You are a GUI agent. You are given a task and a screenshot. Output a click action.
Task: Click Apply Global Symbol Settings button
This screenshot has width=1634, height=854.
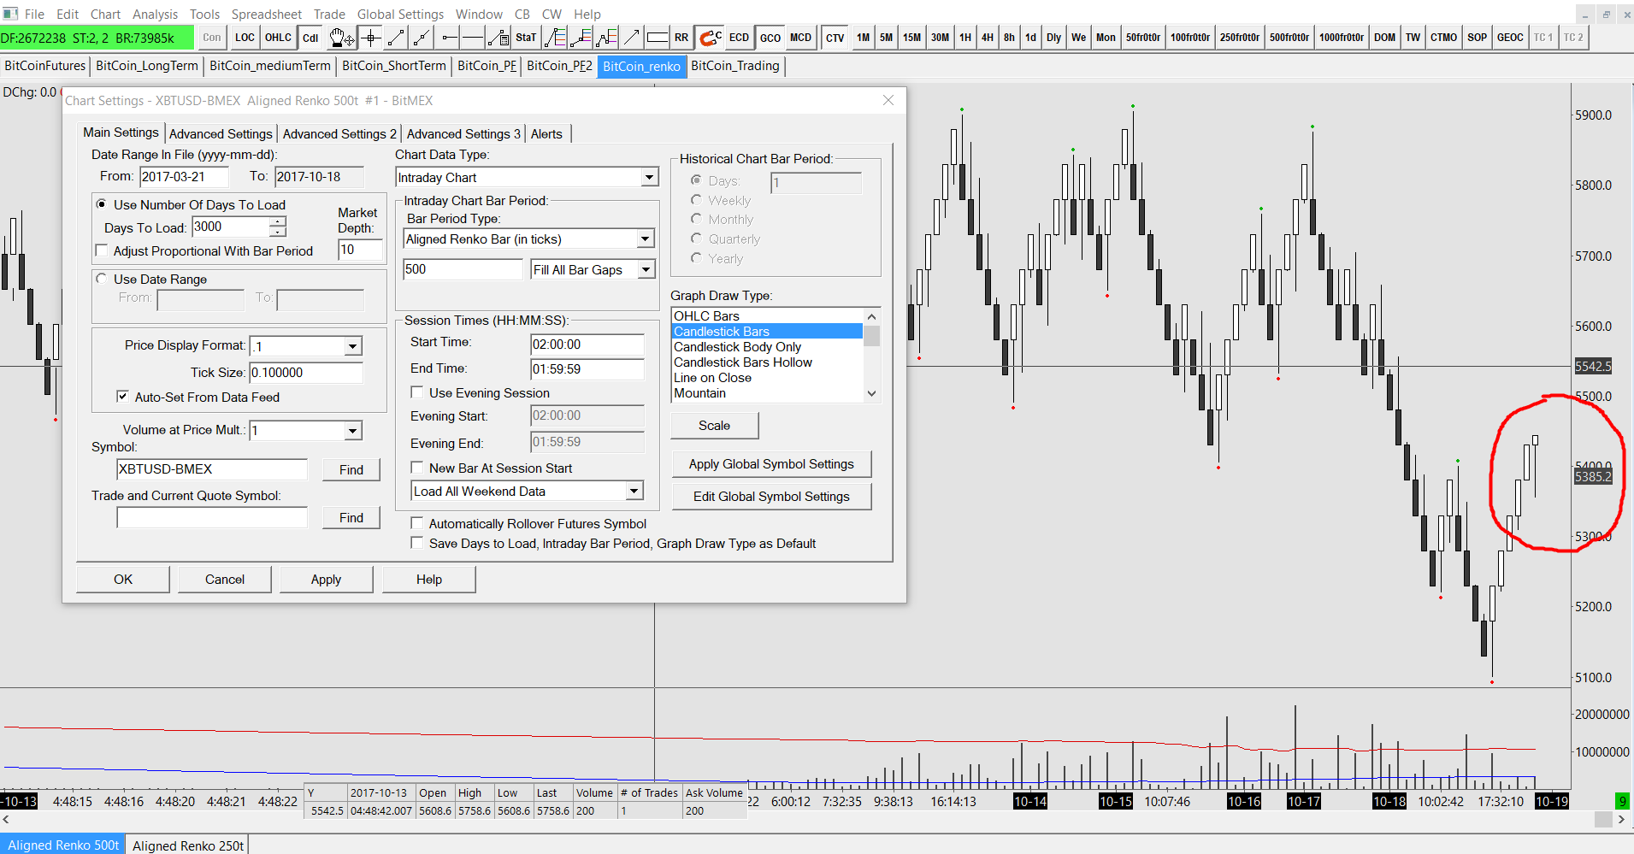tap(770, 464)
